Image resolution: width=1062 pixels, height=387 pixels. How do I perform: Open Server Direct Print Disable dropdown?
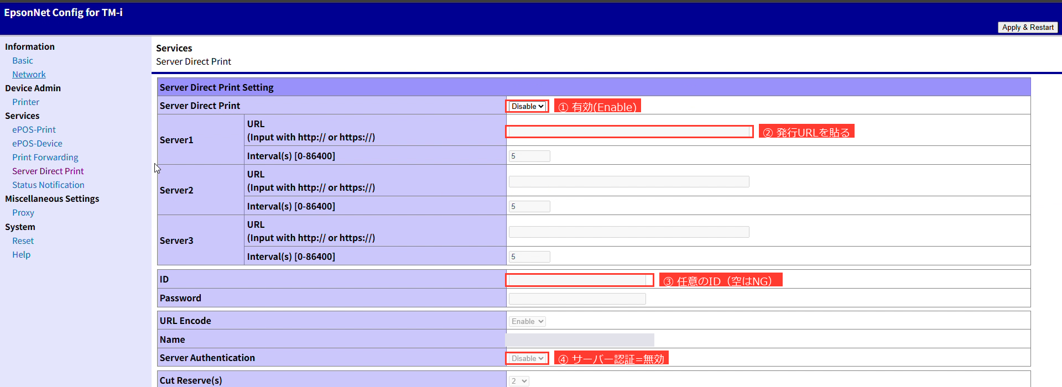pos(528,106)
